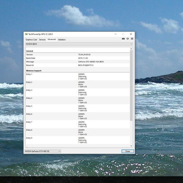Expand the NVIDIA BIOS dropdown
The image size is (183, 183).
coord(79,44)
